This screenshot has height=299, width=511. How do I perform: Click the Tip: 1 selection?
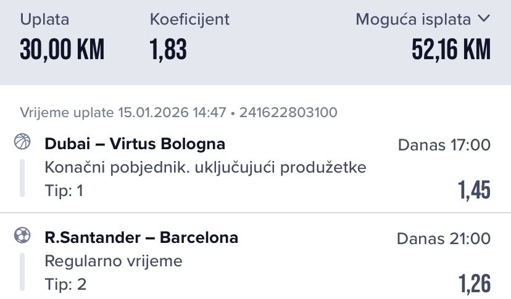click(x=64, y=191)
